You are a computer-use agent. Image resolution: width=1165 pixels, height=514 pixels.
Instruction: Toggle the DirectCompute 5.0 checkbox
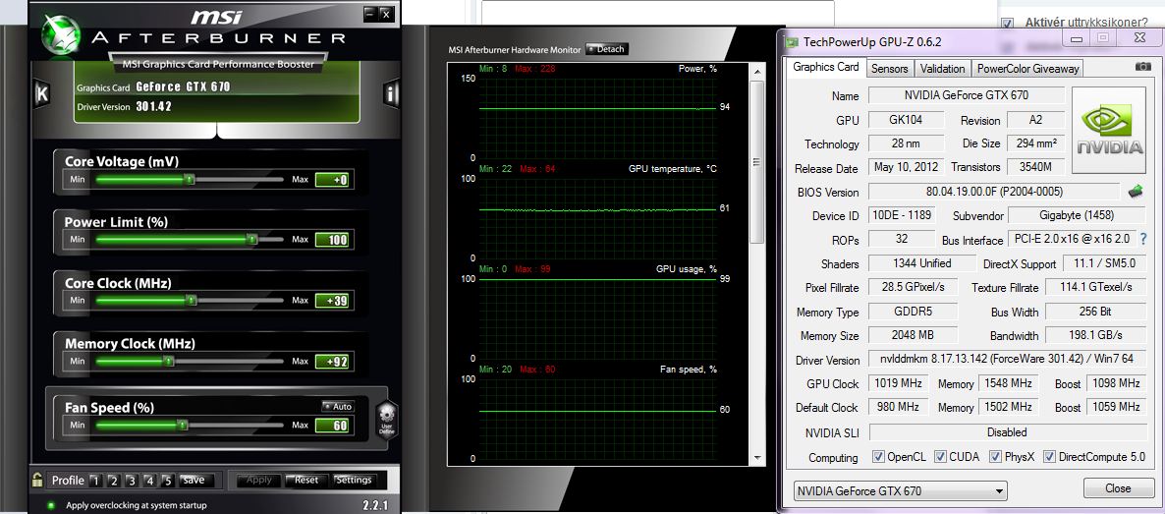click(x=1050, y=457)
